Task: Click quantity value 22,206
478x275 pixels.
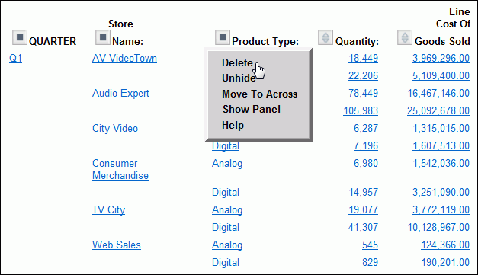Action: pyautogui.click(x=363, y=76)
